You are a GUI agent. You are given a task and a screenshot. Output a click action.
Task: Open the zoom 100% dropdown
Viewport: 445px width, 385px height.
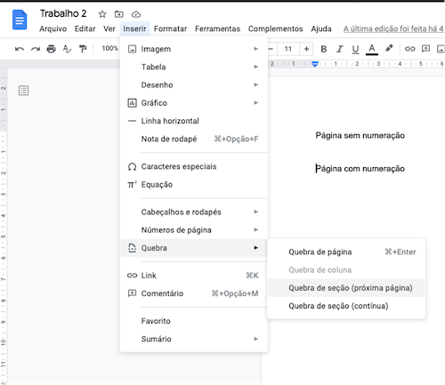pyautogui.click(x=110, y=48)
